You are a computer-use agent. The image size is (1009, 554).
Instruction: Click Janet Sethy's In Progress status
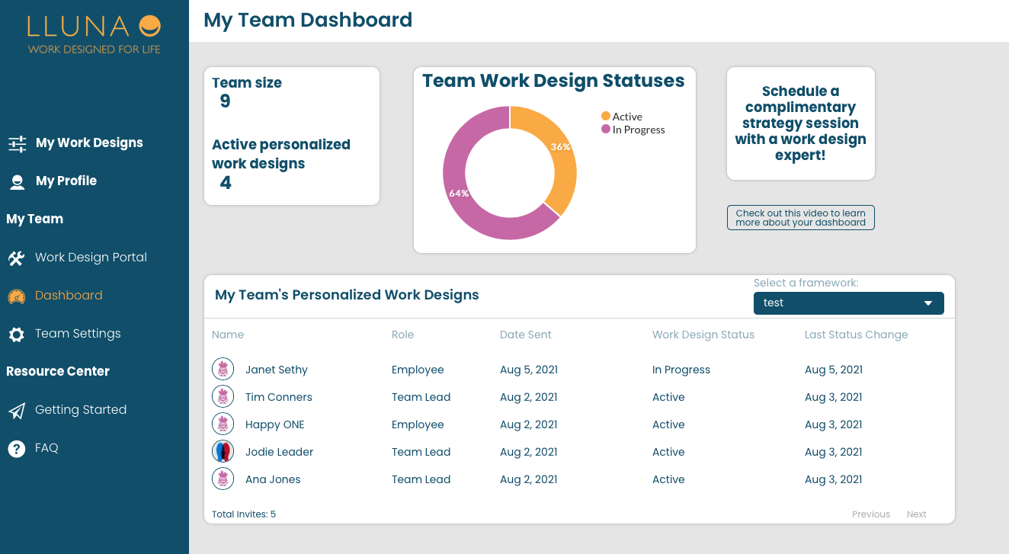[x=681, y=370]
